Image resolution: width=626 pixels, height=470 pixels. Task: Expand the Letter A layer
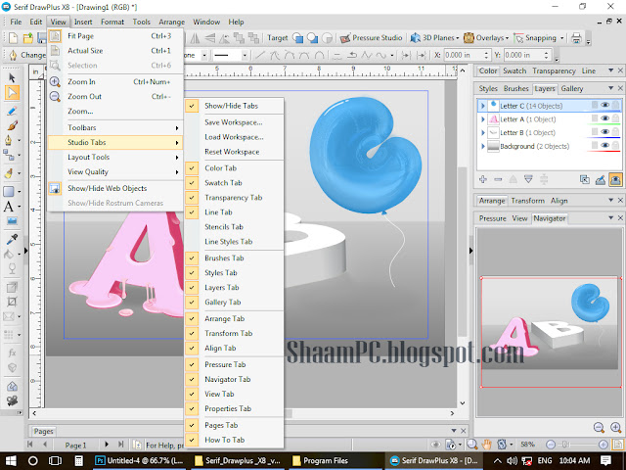482,119
